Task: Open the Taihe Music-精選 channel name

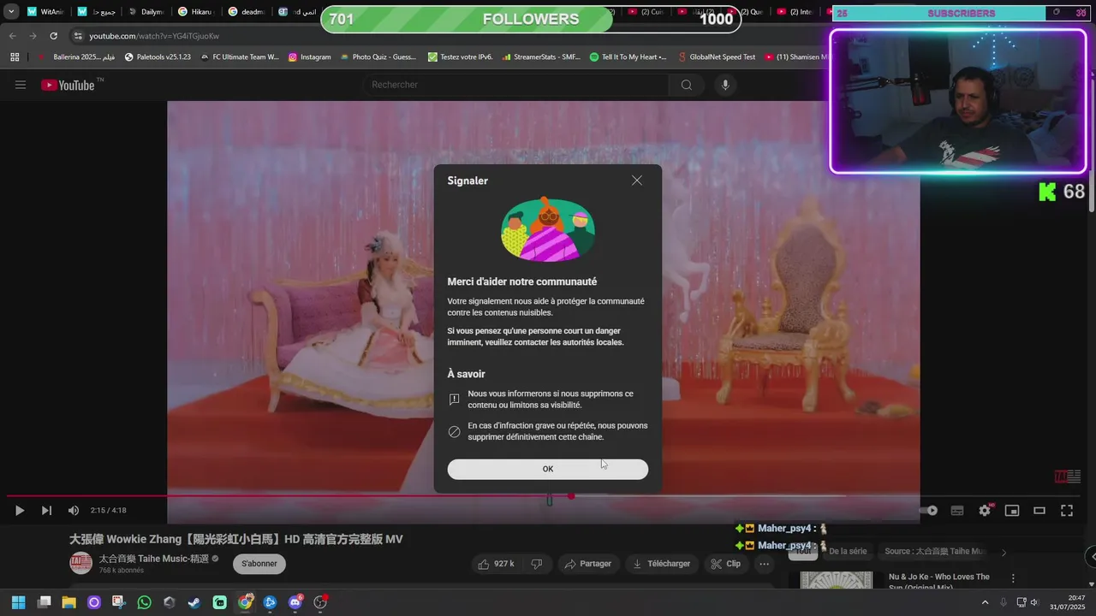Action: 153,559
